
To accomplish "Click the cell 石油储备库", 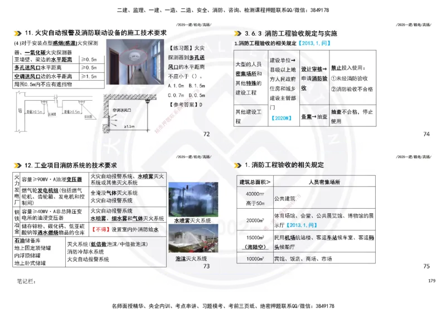I will pyautogui.click(x=39, y=252).
